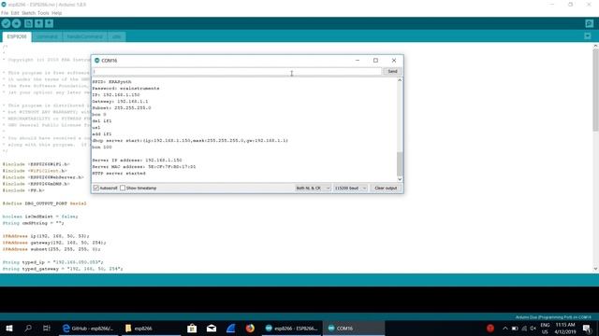Click the 'Subnet: 255.255.255.0' output line
The image size is (599, 336).
122,108
